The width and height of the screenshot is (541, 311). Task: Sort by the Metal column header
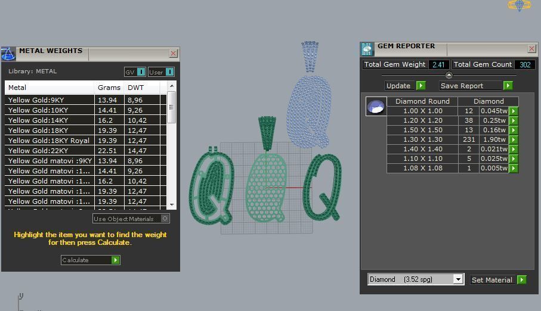(x=50, y=88)
